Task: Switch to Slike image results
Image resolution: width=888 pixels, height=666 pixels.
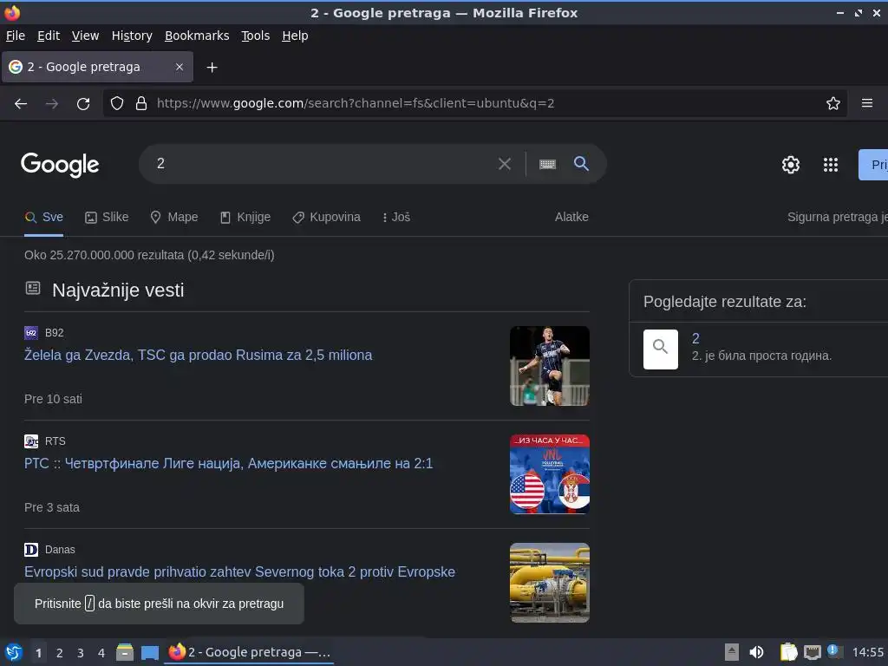Action: click(107, 217)
